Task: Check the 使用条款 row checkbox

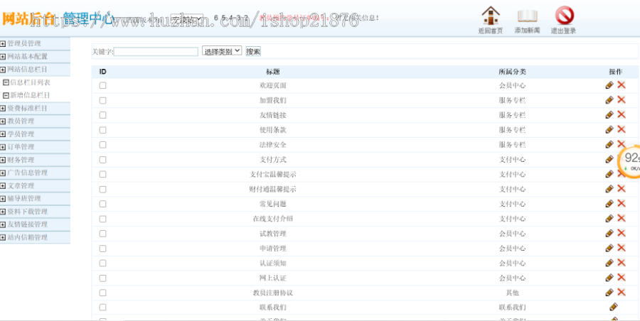Action: tap(103, 130)
